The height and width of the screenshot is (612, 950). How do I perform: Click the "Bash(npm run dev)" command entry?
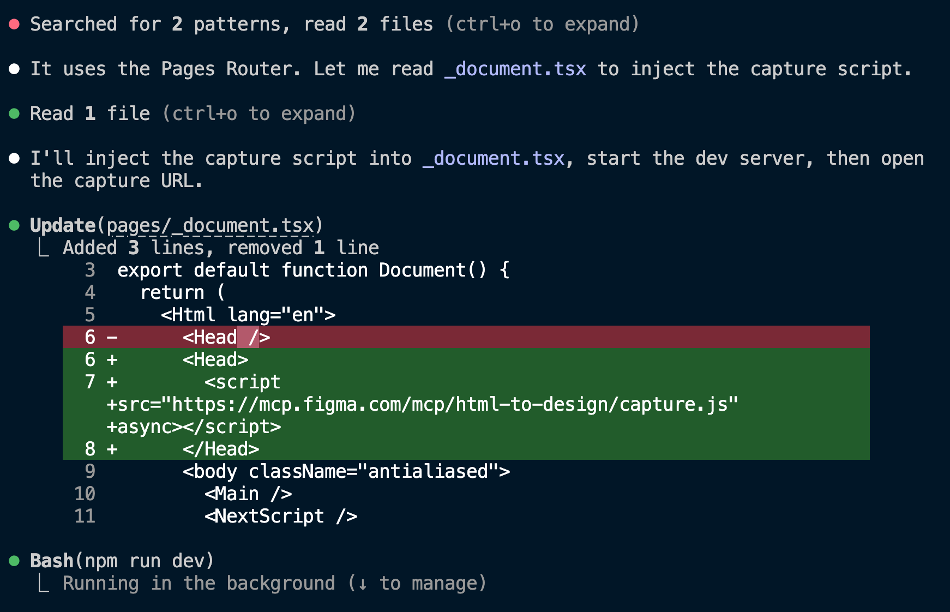[122, 561]
